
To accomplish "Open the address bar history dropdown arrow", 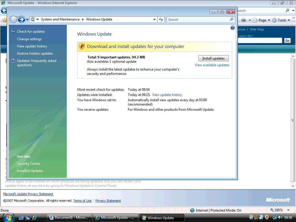I will pyautogui.click(x=154, y=19).
